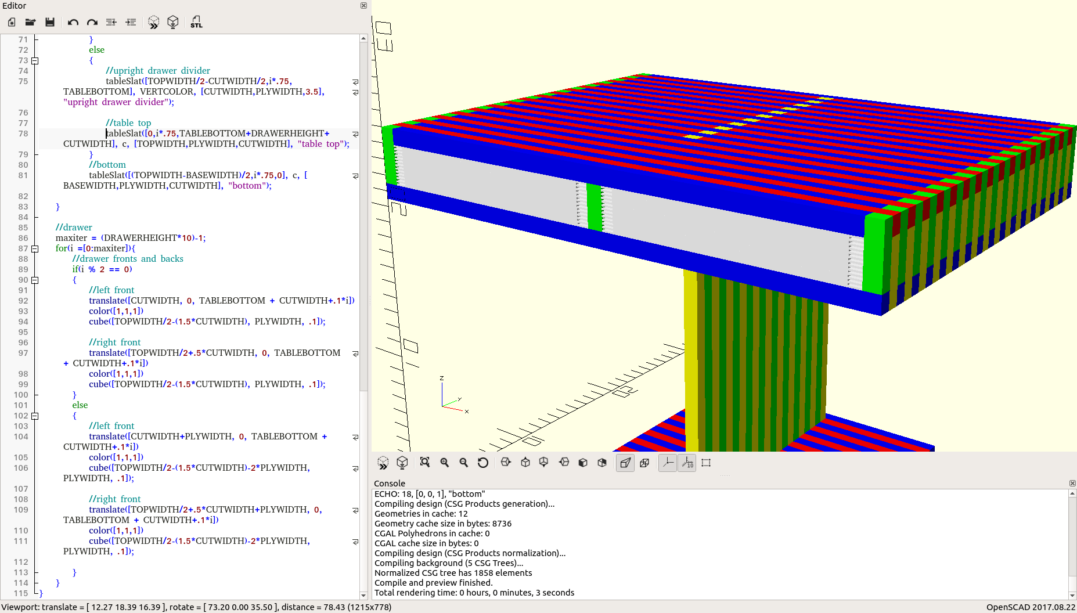Click the '//upright drawer divider' comment

pos(158,71)
